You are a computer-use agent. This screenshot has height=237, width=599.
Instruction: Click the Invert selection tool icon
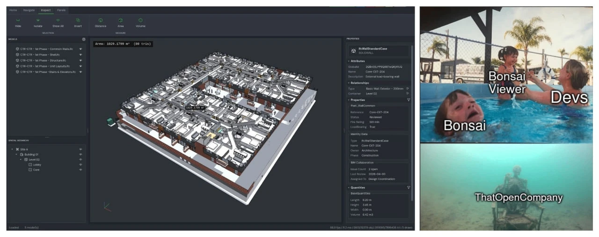coord(78,20)
